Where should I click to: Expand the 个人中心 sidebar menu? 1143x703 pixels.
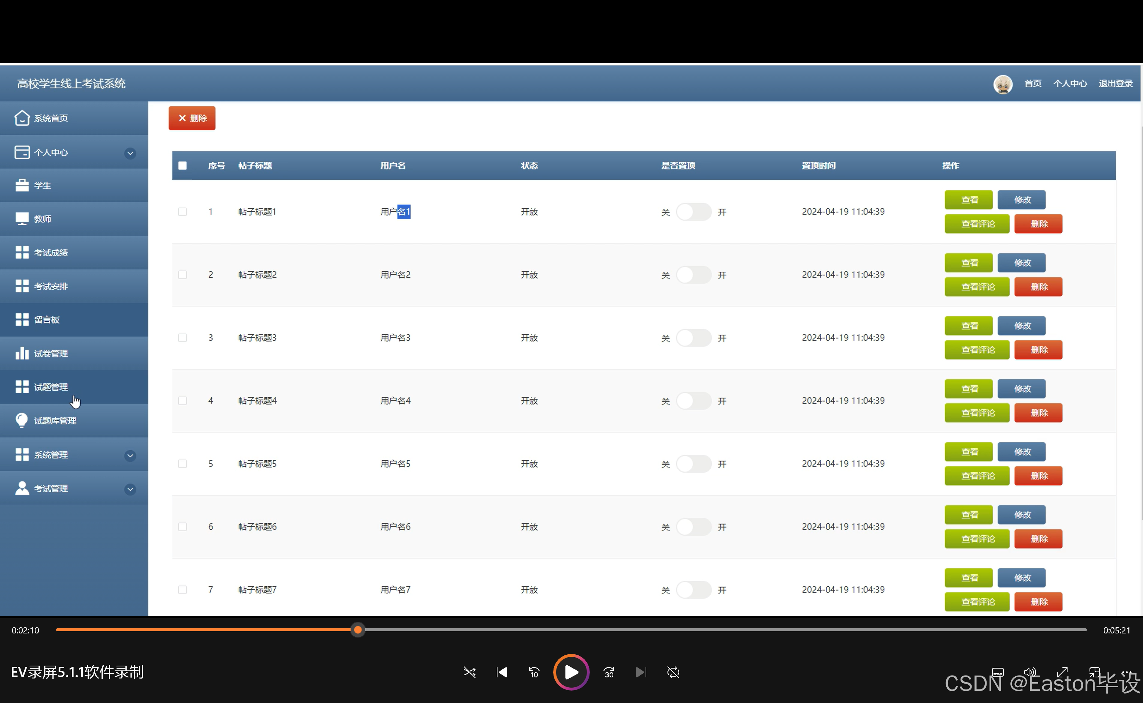point(130,153)
